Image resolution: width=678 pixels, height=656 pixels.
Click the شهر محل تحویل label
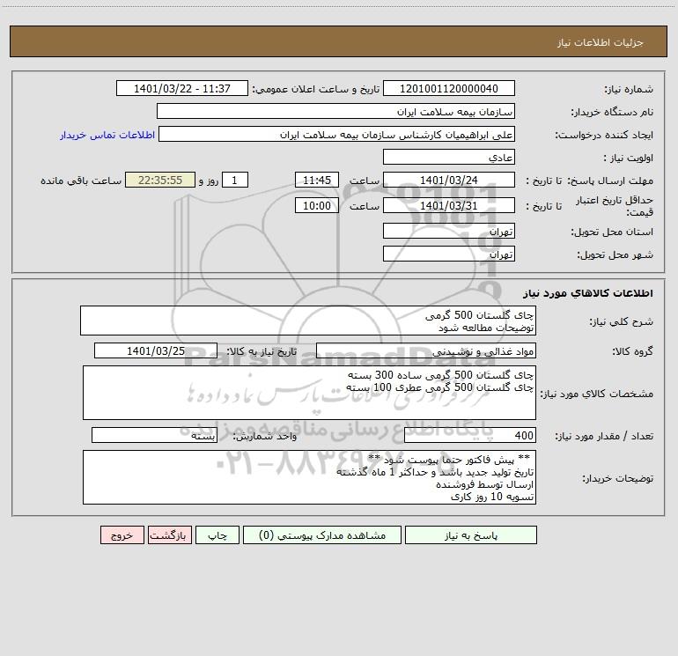615,254
